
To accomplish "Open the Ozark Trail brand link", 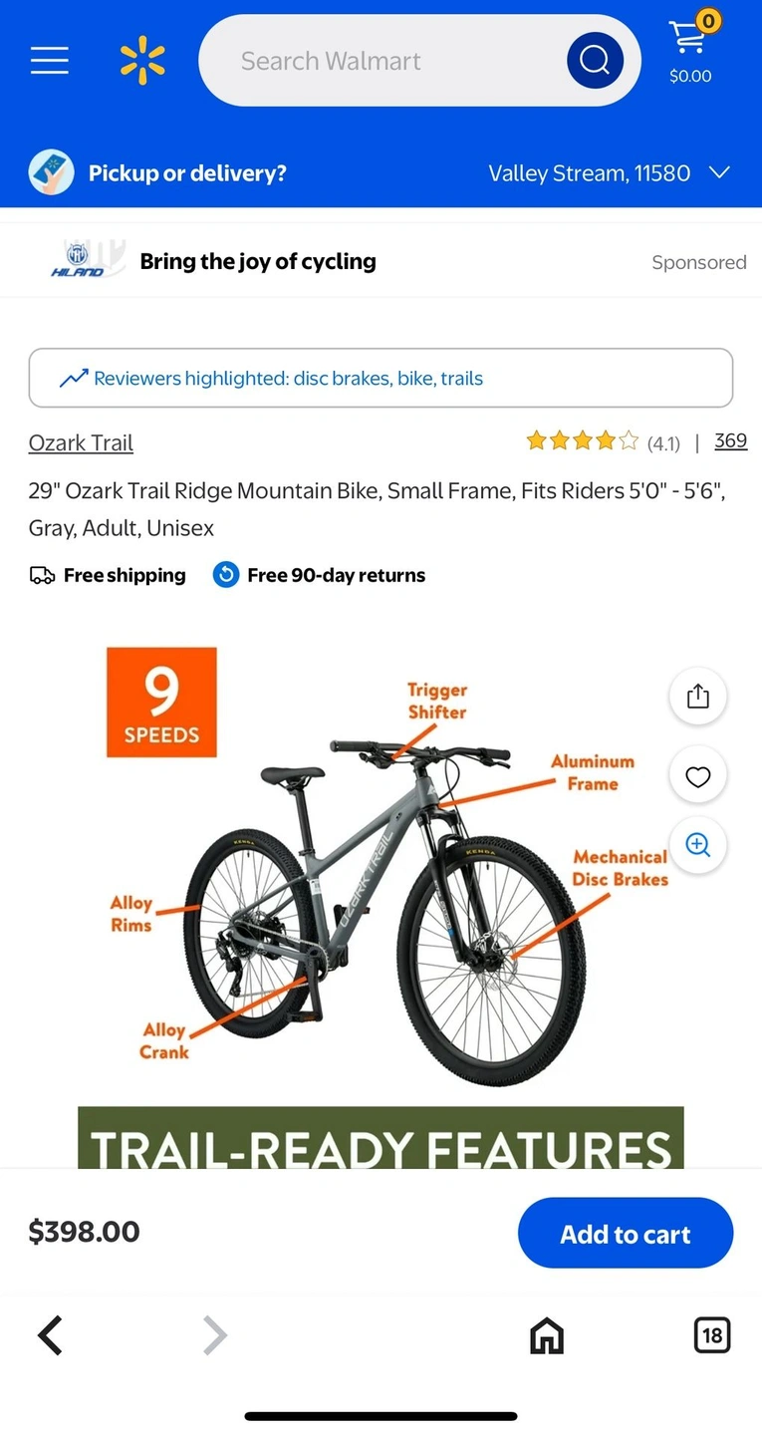I will click(x=81, y=443).
